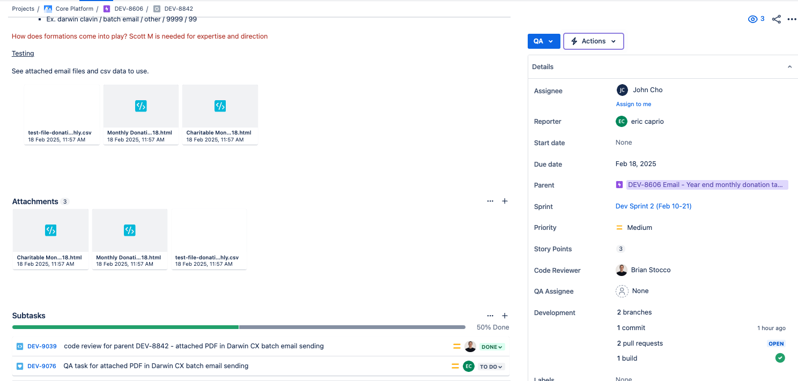Click the watchers eye icon
Image resolution: width=798 pixels, height=381 pixels.
point(752,19)
